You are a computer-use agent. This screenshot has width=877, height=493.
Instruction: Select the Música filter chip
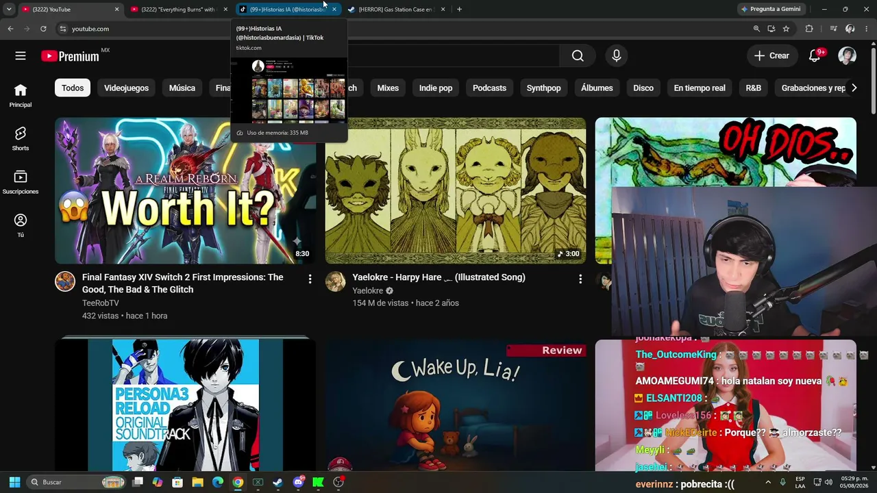click(182, 88)
